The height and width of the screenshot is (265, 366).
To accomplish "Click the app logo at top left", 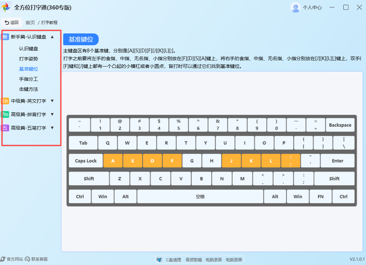I will (x=6, y=7).
